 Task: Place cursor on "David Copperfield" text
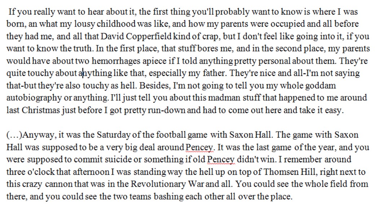(x=136, y=37)
